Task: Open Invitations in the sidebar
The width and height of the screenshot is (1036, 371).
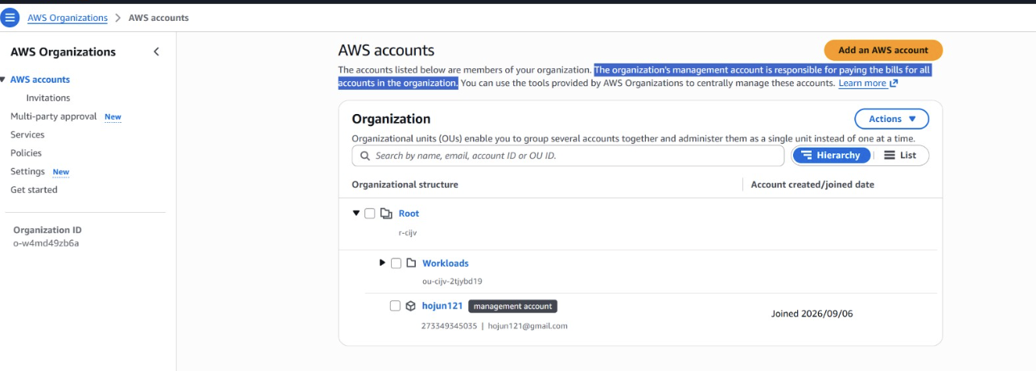Action: [48, 98]
